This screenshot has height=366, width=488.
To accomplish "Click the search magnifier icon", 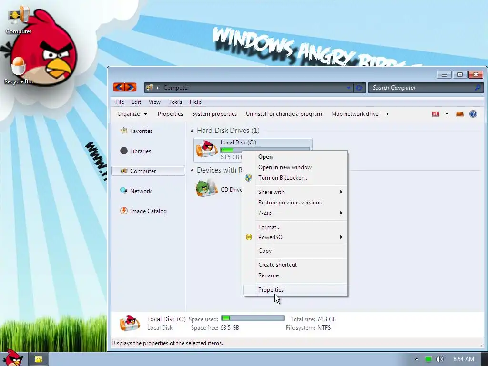I will (x=478, y=88).
